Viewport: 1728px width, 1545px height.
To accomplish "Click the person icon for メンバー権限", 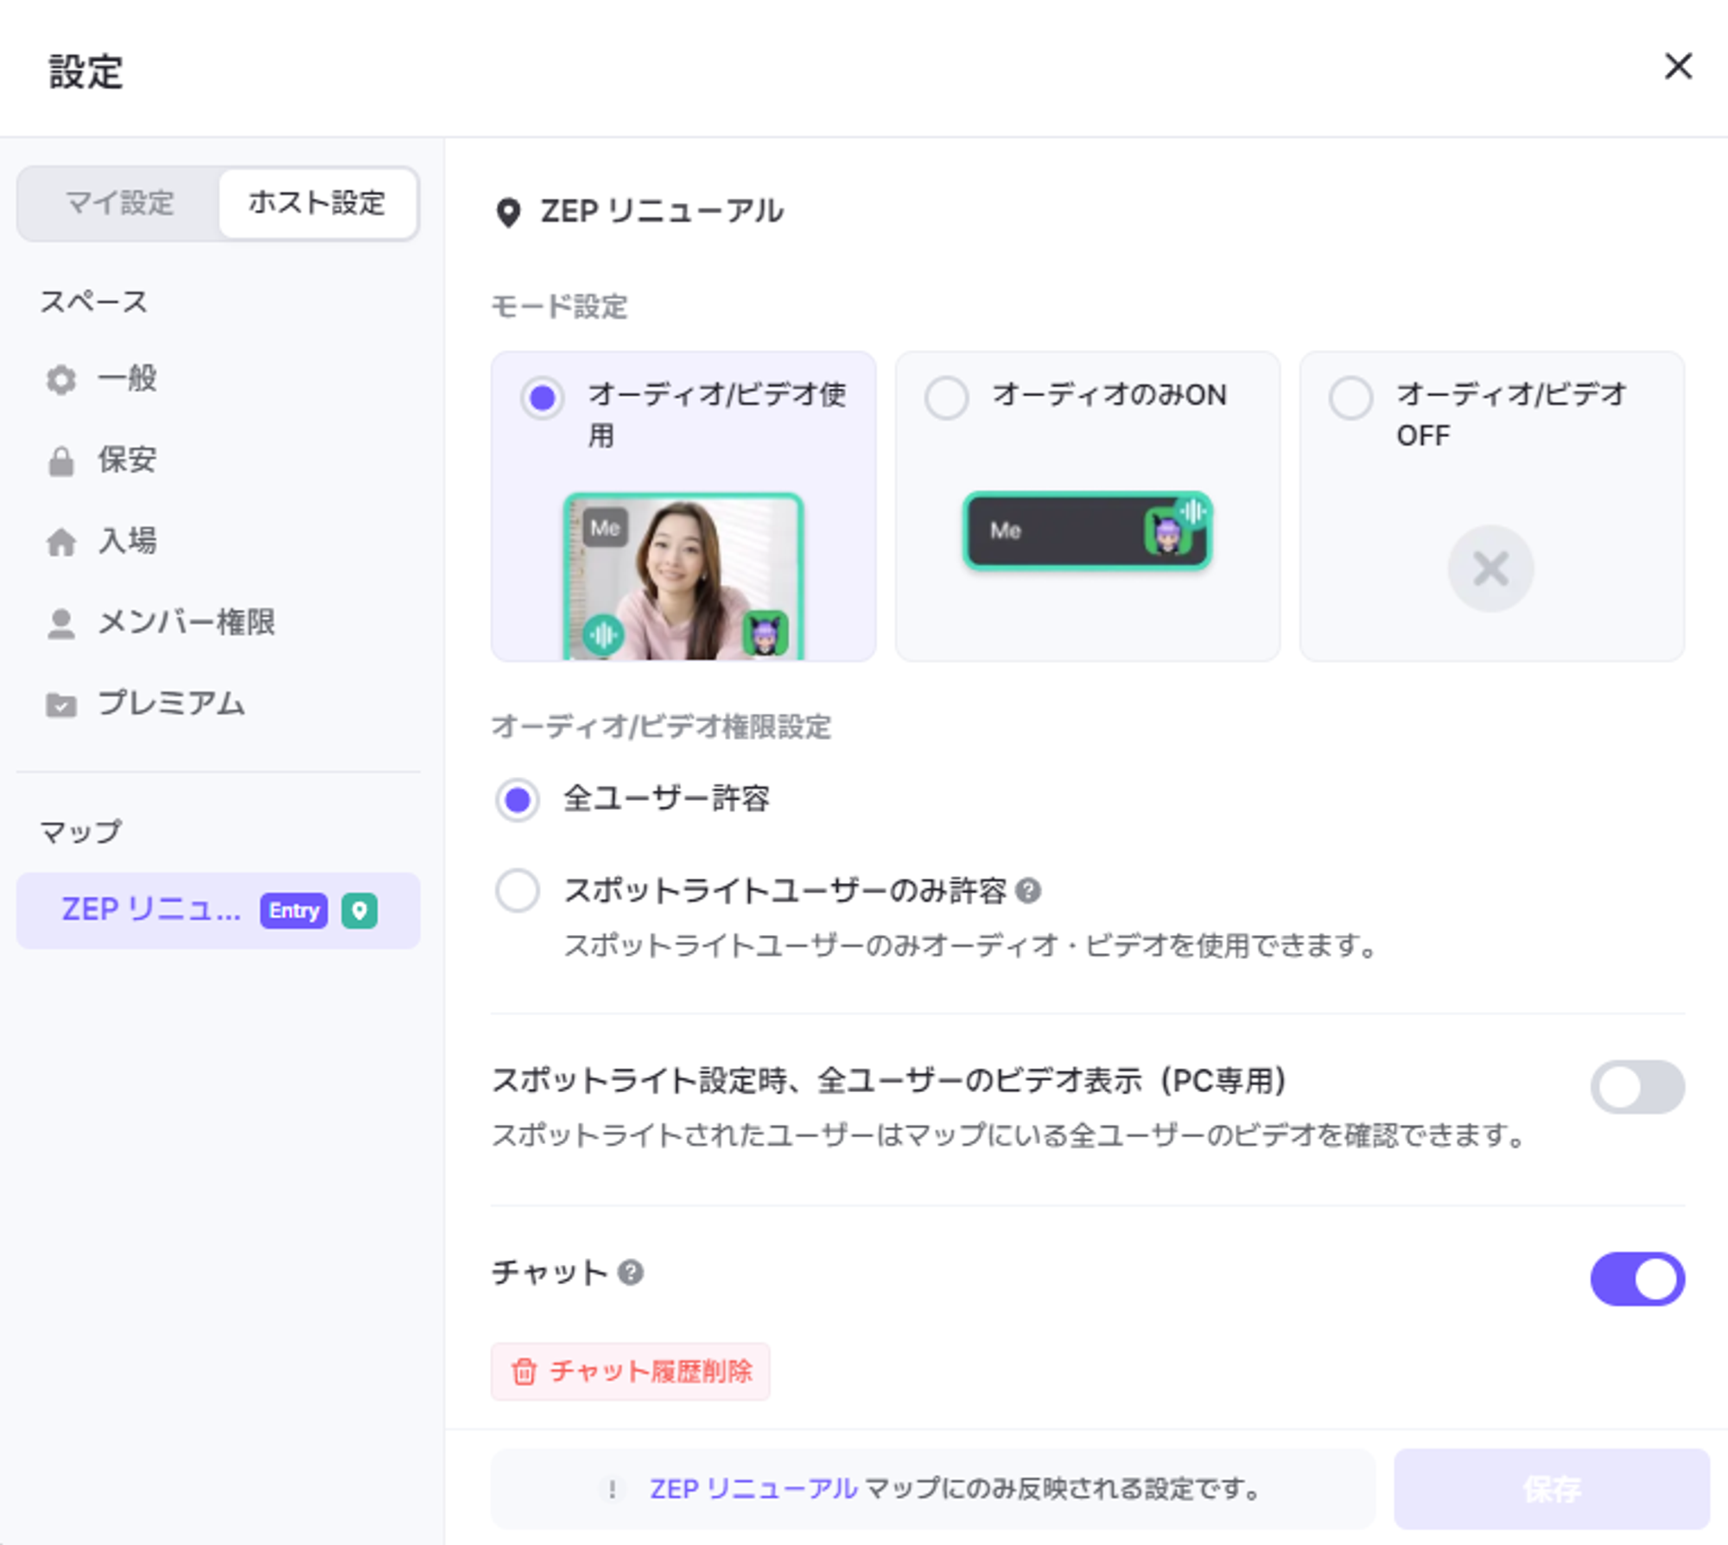I will [x=60, y=623].
